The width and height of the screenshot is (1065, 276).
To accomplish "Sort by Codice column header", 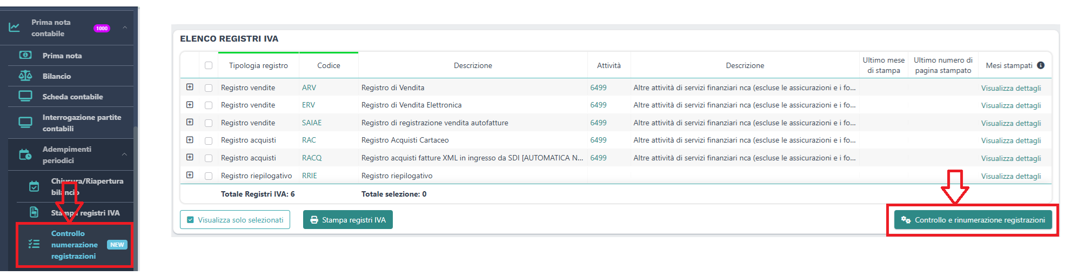I will click(x=329, y=65).
